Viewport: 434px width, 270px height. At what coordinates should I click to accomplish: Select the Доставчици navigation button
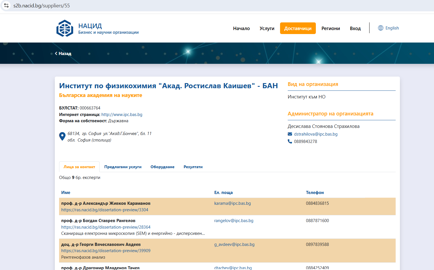click(298, 28)
